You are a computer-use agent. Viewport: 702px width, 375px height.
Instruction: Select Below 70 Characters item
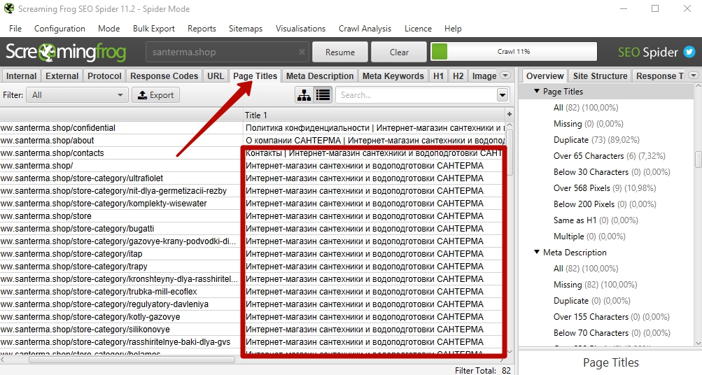[x=611, y=333]
